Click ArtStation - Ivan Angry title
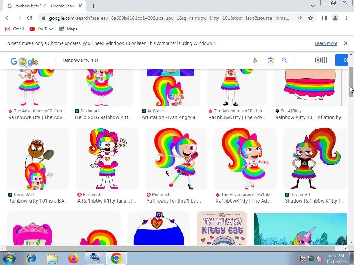The image size is (354, 265). pos(170,117)
